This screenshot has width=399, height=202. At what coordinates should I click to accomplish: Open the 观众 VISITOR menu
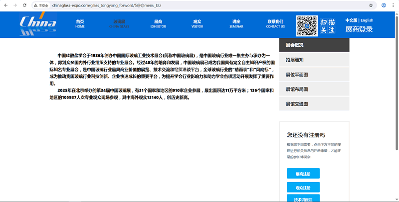(197, 24)
